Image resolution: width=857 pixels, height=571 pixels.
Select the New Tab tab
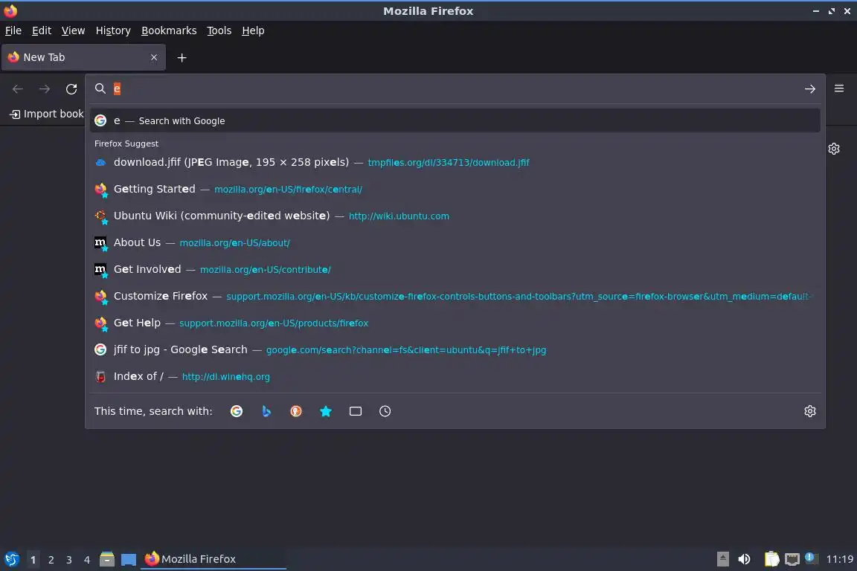pyautogui.click(x=83, y=57)
